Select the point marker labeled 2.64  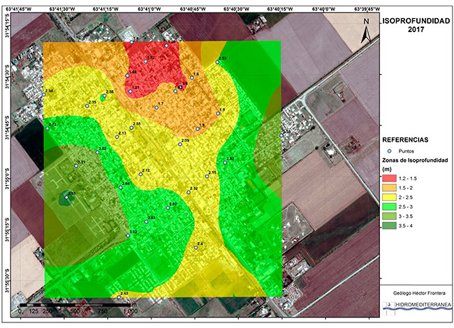120,188
